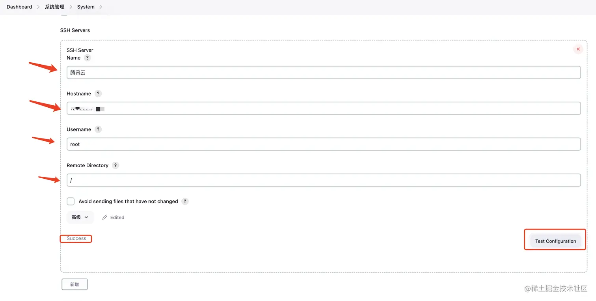
Task: Expand the 高级 advanced options dropdown
Action: pos(80,217)
